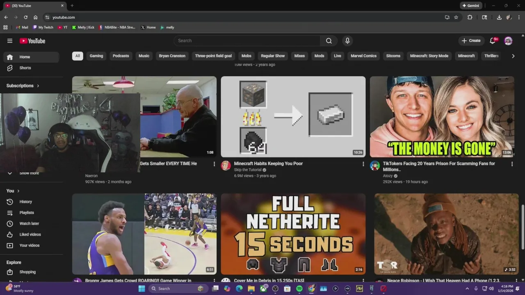Open options for TikTokers Facing 20 Years video
Viewport: 525px width, 295px height.
(x=512, y=164)
